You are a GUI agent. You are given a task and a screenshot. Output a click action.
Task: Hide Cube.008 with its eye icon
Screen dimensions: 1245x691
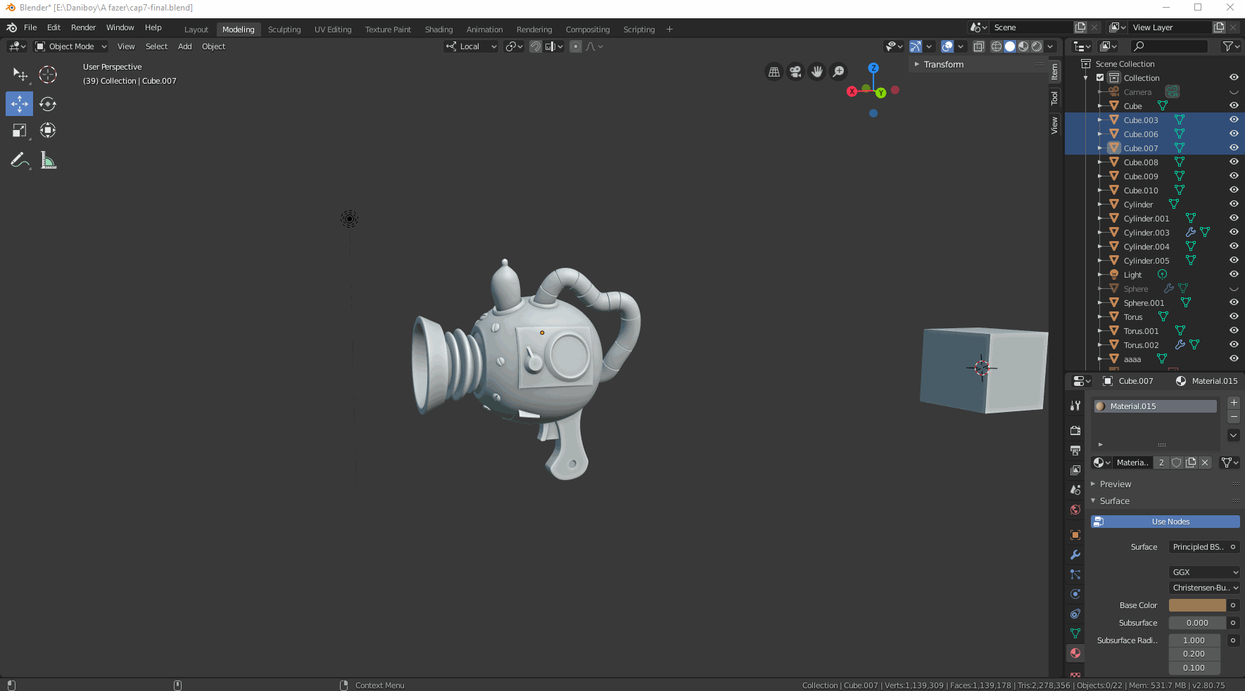pyautogui.click(x=1233, y=162)
